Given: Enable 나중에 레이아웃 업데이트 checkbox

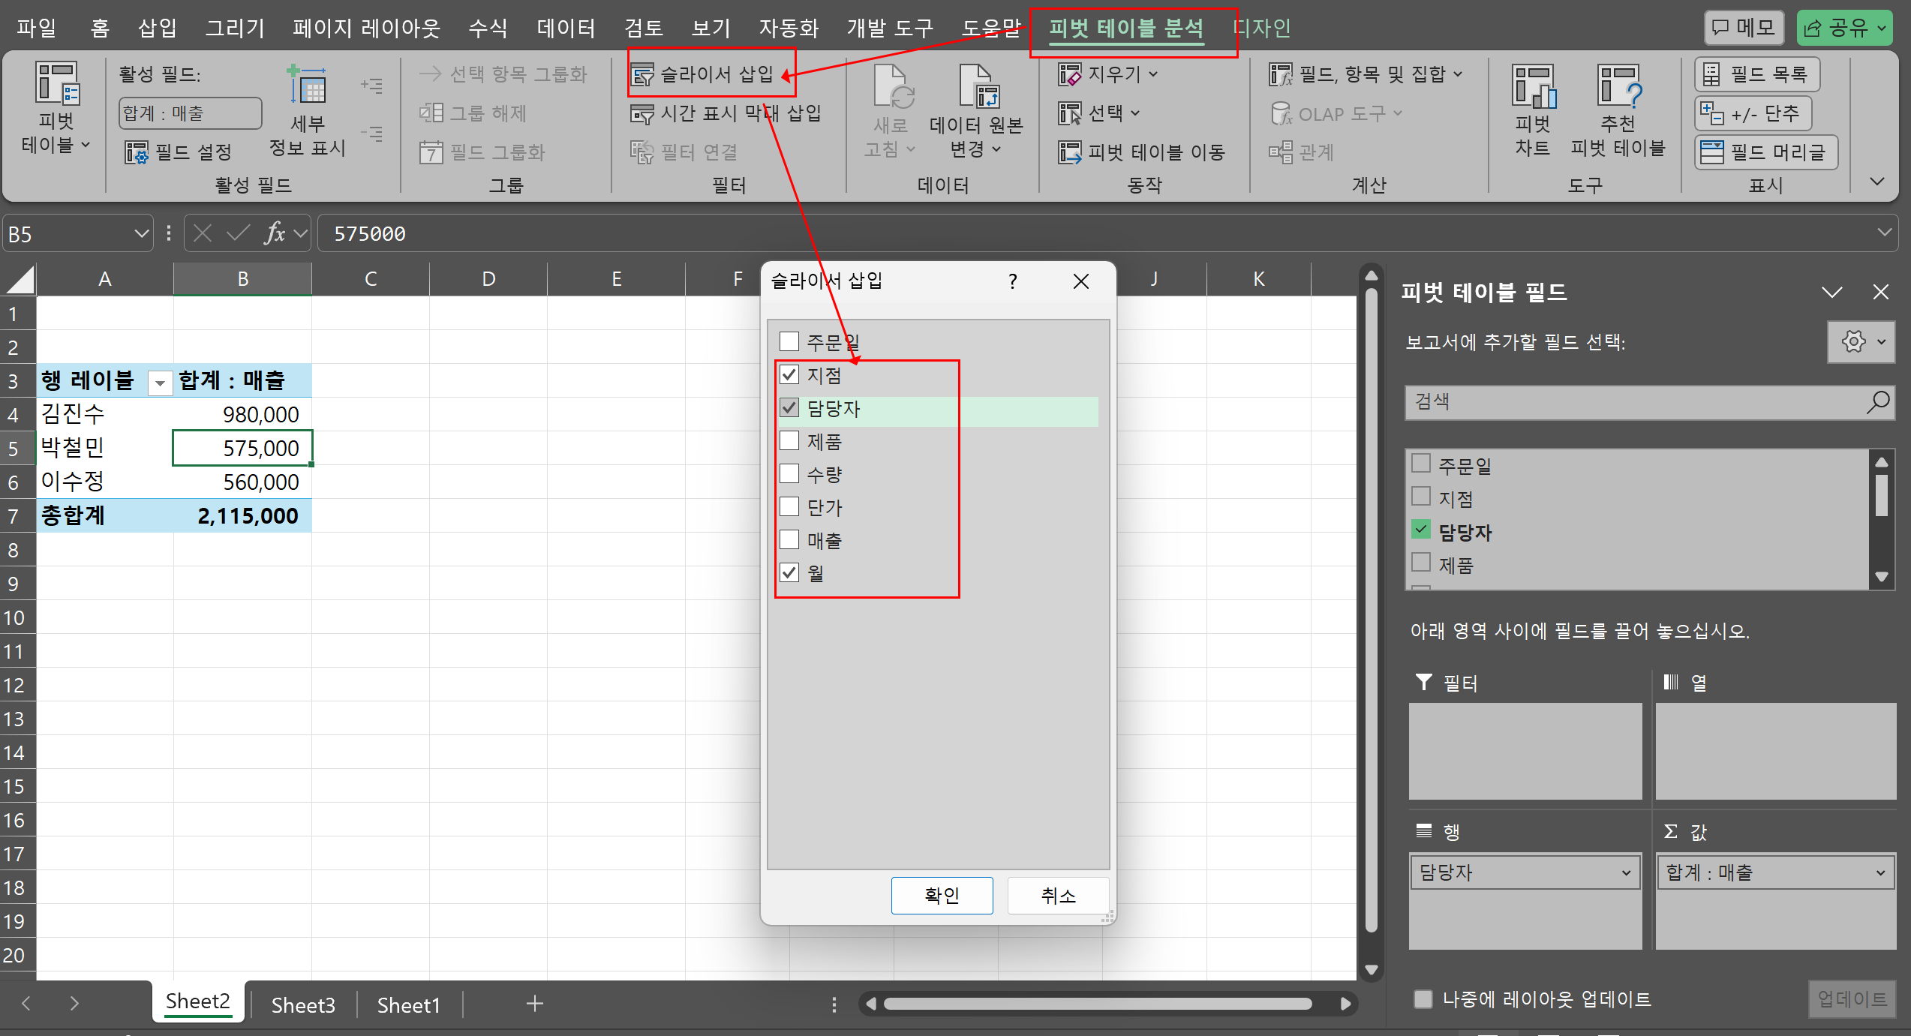Looking at the screenshot, I should pyautogui.click(x=1423, y=999).
